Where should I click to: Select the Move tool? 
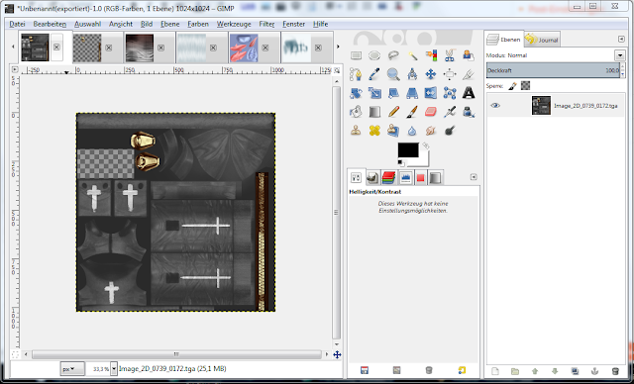431,74
